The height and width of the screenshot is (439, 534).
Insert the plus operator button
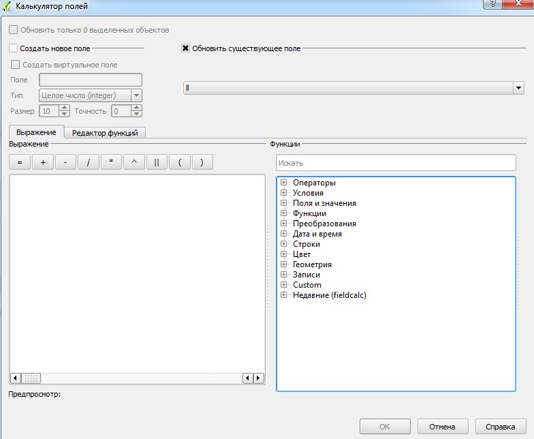coord(43,162)
